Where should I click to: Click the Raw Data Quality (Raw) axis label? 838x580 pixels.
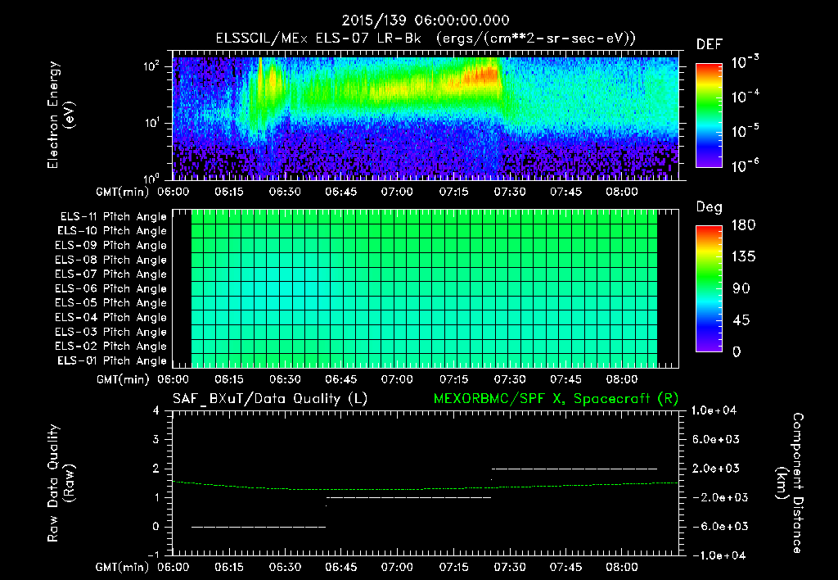[61, 483]
